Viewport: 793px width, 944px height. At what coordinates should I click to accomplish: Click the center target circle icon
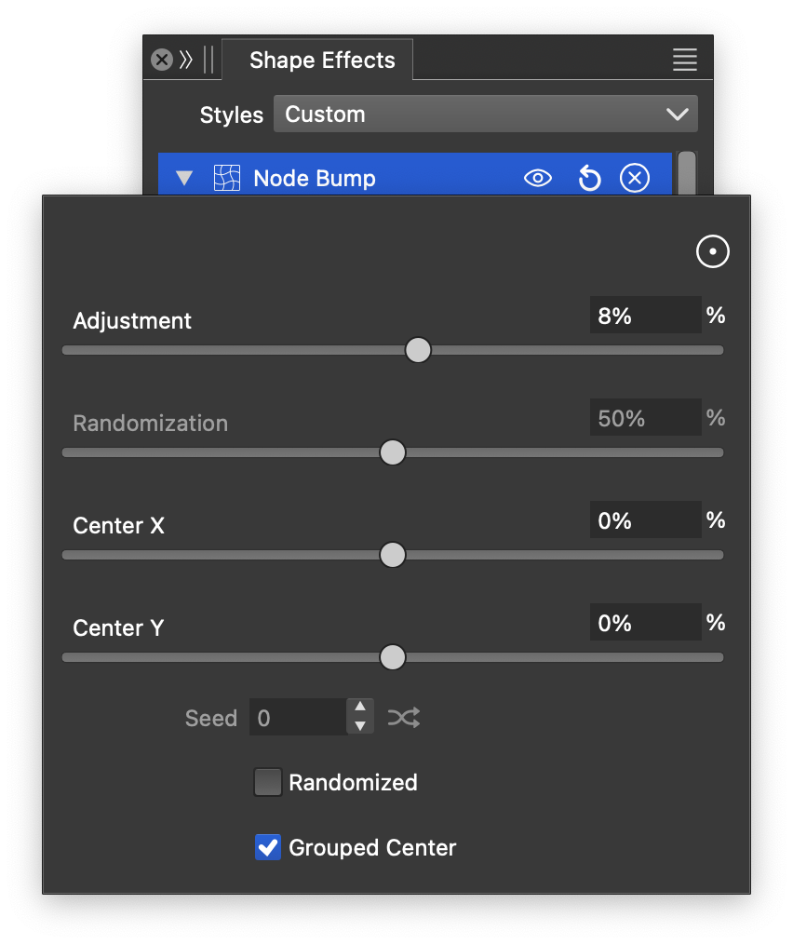click(x=713, y=251)
